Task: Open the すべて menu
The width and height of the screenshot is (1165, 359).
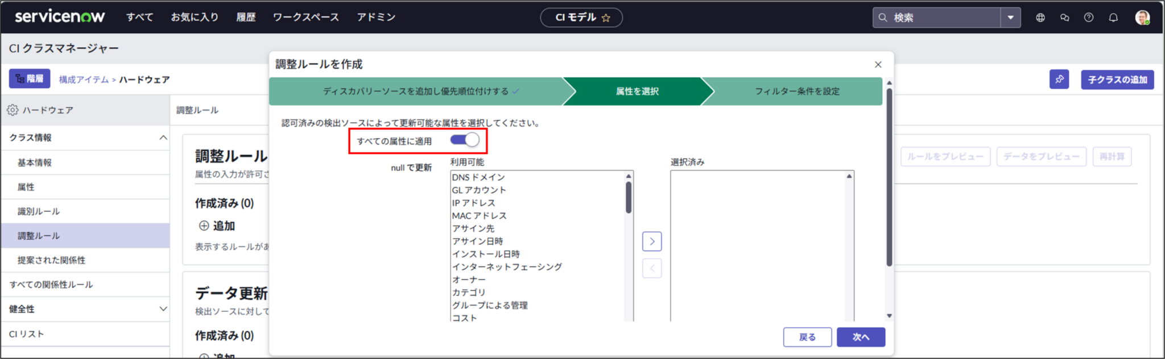Action: [140, 17]
